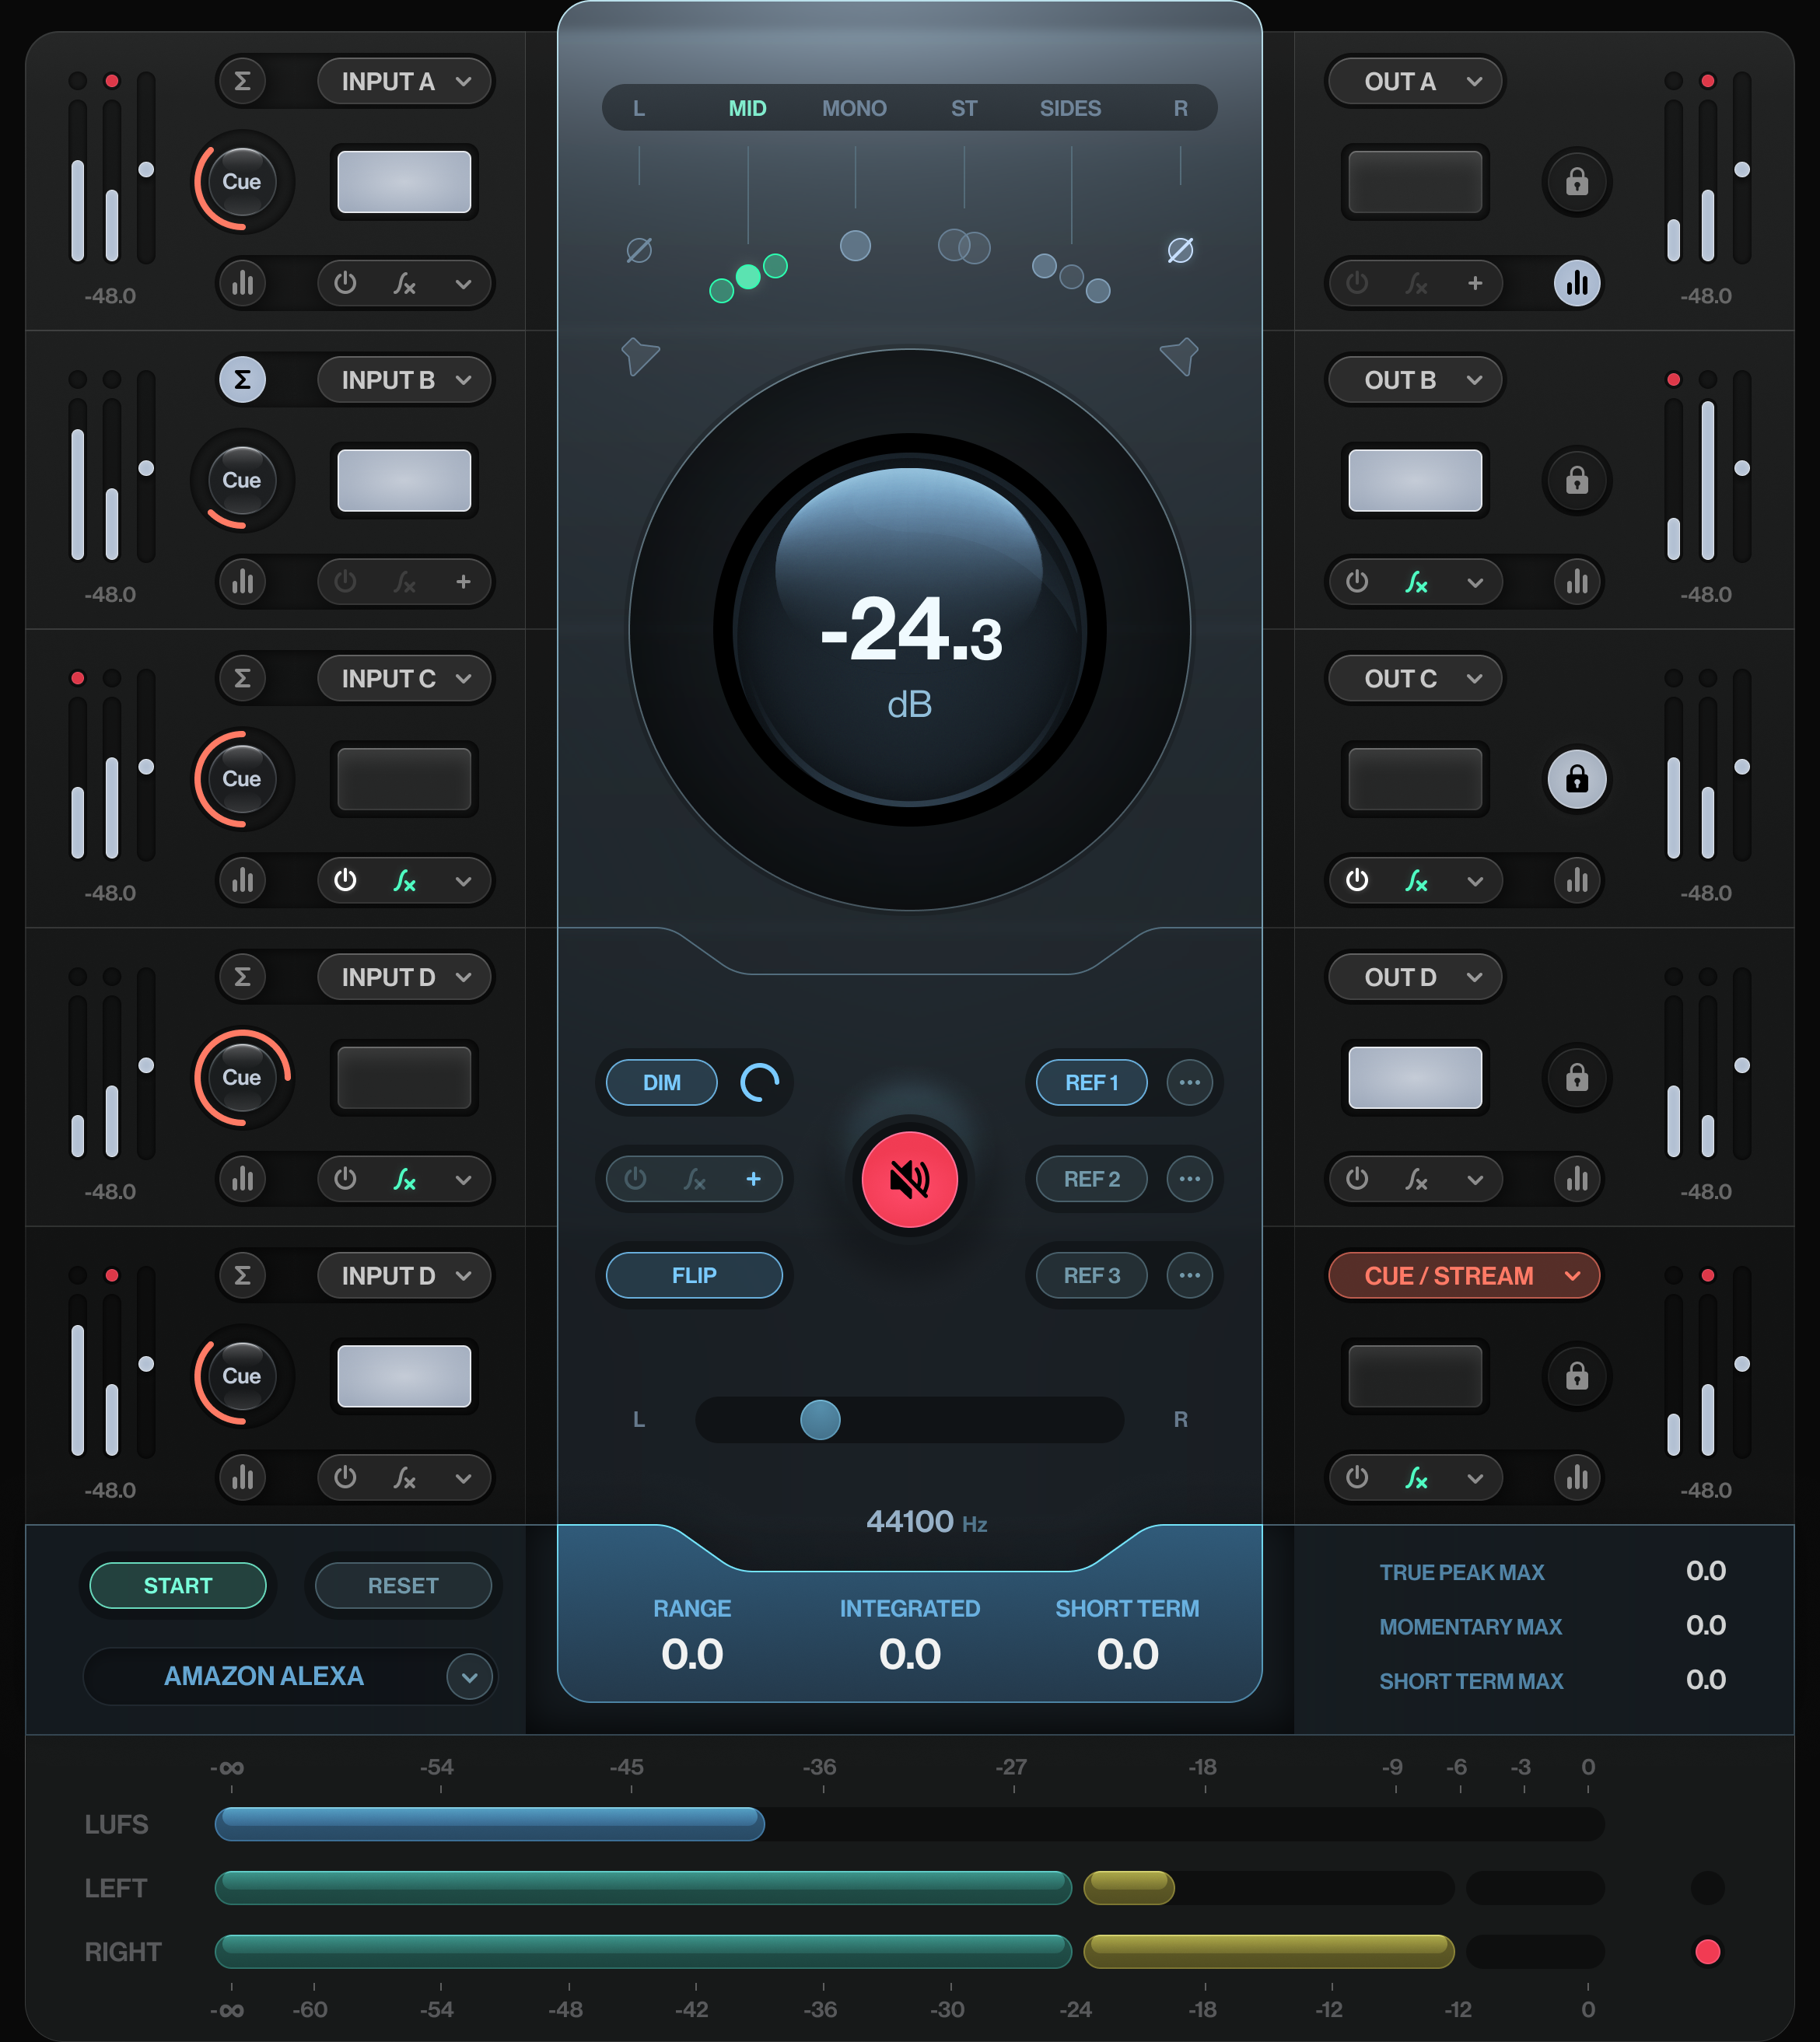
Task: Toggle the DIM button
Action: (x=661, y=1082)
